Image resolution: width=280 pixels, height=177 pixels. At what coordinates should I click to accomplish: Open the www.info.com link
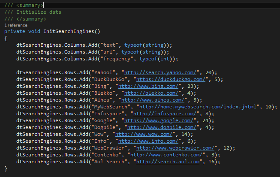pyautogui.click(x=148, y=141)
